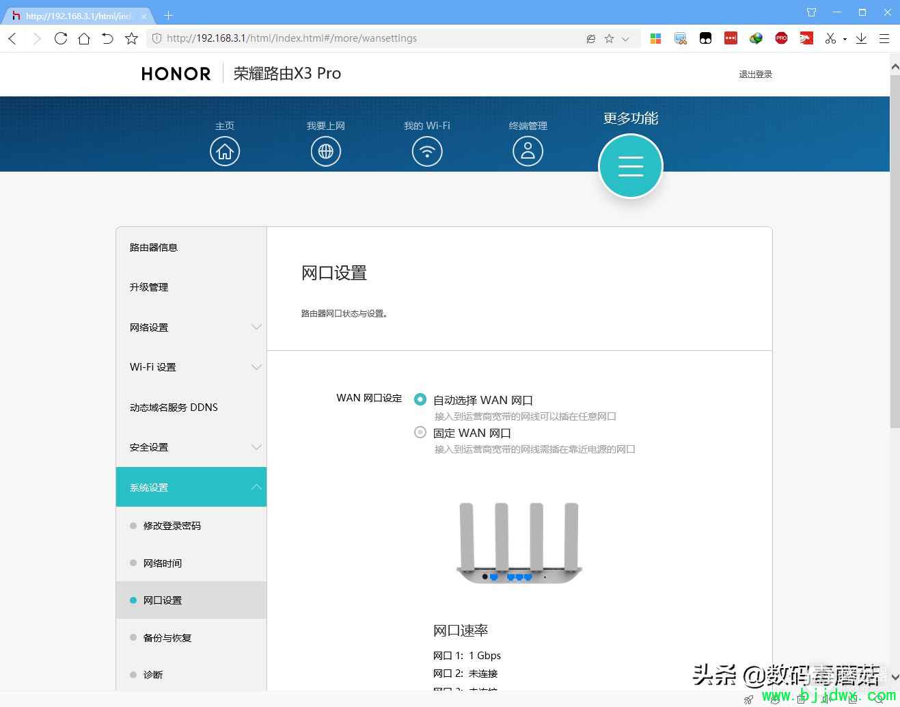Open the red password manager extension

click(x=731, y=38)
